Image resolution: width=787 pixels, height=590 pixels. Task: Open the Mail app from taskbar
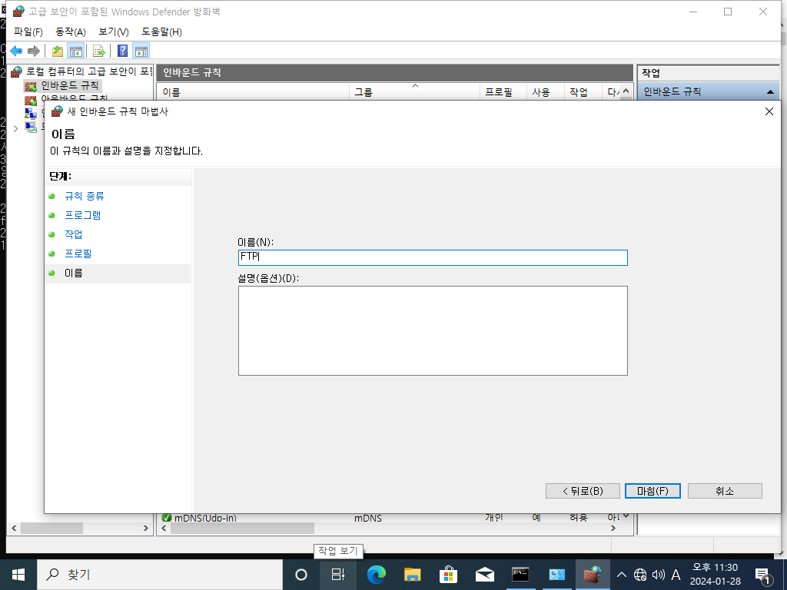(x=484, y=575)
